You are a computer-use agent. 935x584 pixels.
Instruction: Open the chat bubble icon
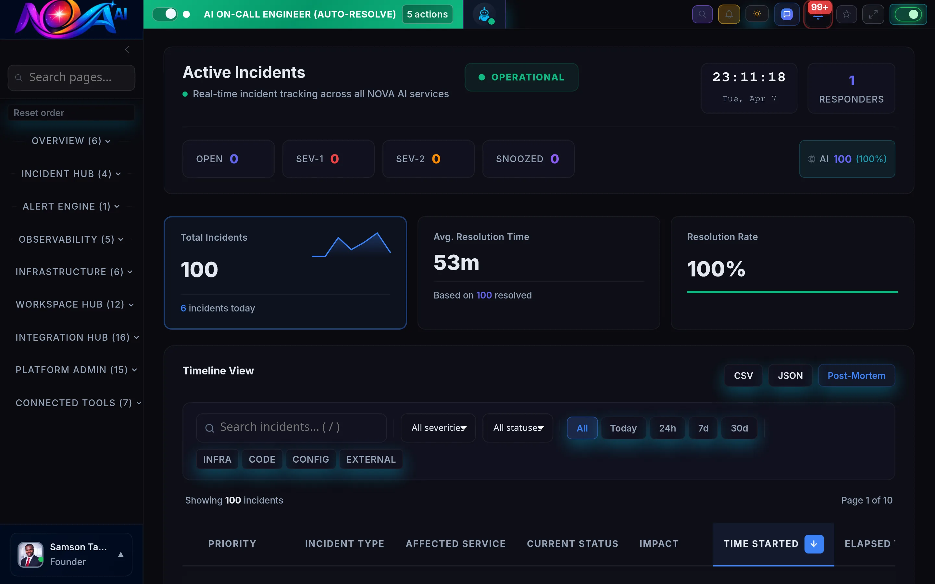[787, 14]
